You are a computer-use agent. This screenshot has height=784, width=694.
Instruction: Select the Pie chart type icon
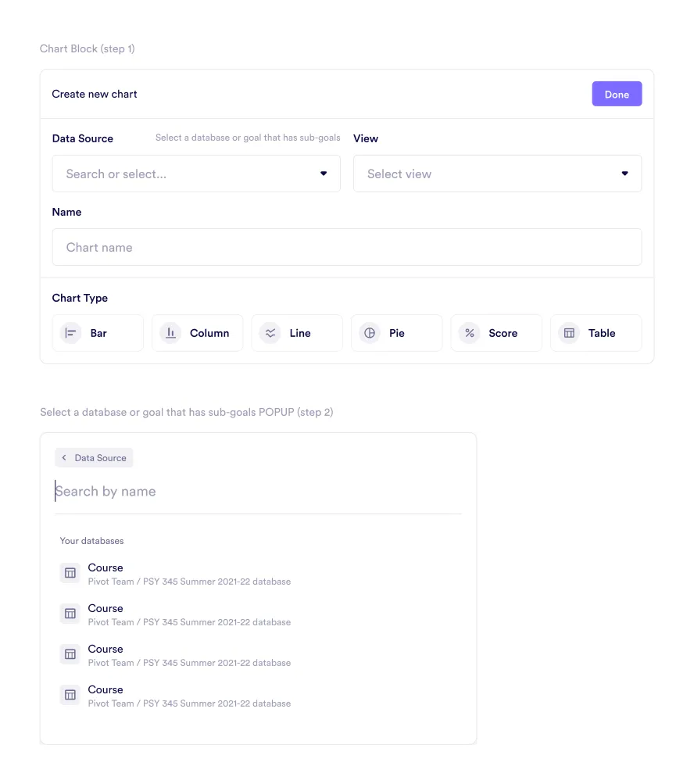tap(370, 333)
